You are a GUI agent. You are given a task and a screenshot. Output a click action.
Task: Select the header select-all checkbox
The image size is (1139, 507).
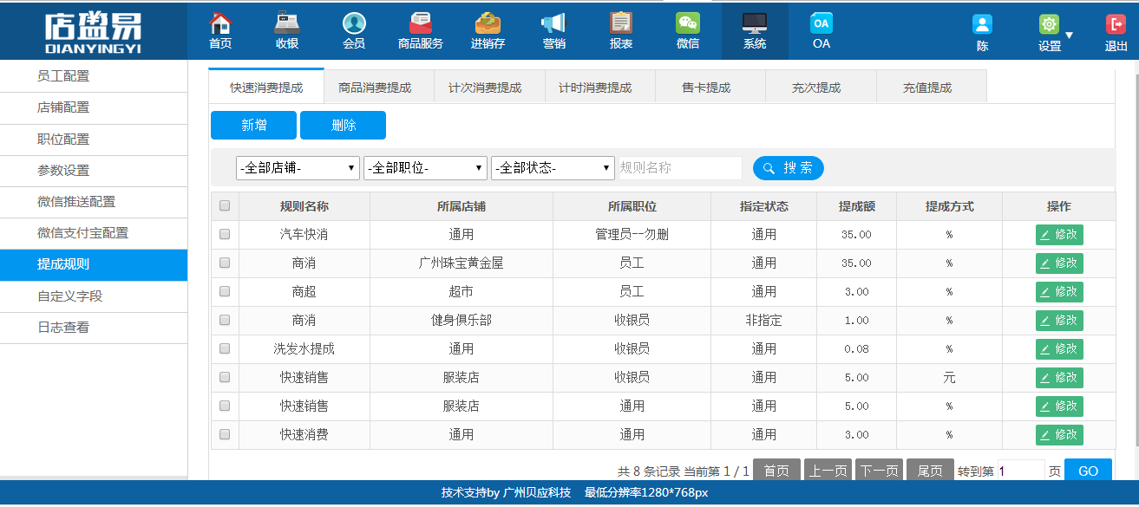tap(225, 205)
